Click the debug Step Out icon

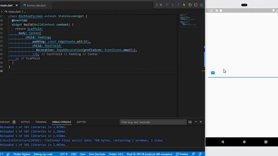click(x=178, y=5)
